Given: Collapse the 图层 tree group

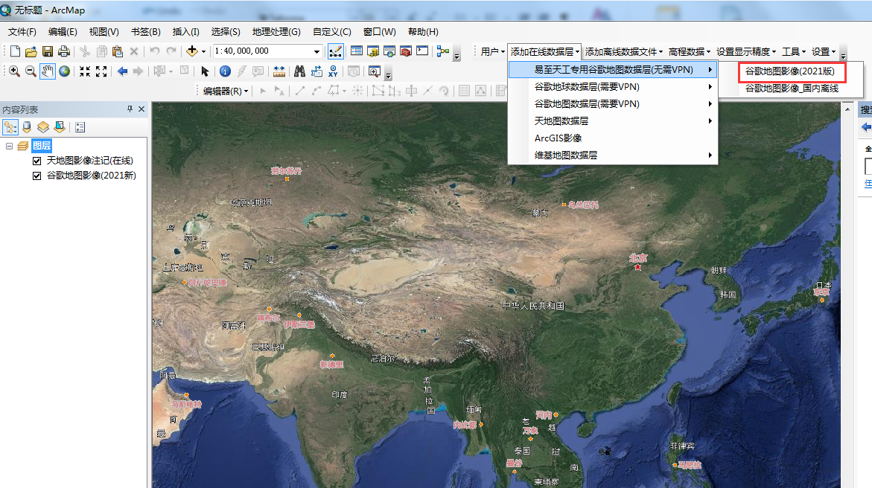Looking at the screenshot, I should [x=10, y=146].
